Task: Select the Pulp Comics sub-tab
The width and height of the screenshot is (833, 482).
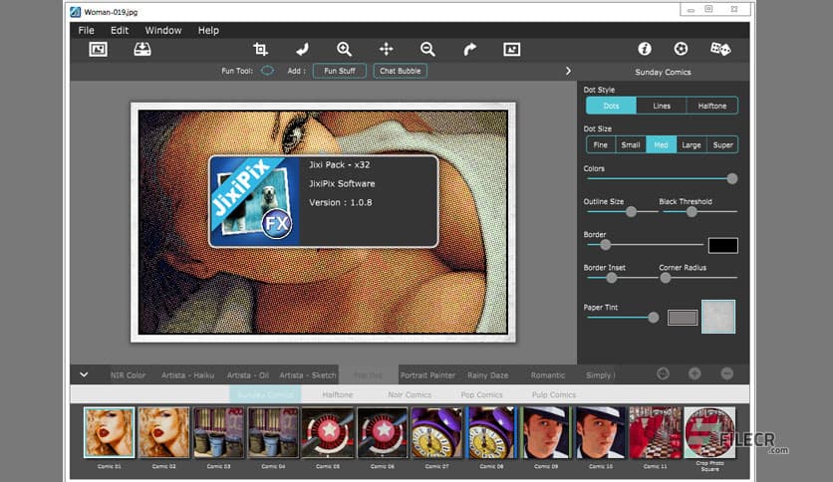Action: pyautogui.click(x=554, y=394)
